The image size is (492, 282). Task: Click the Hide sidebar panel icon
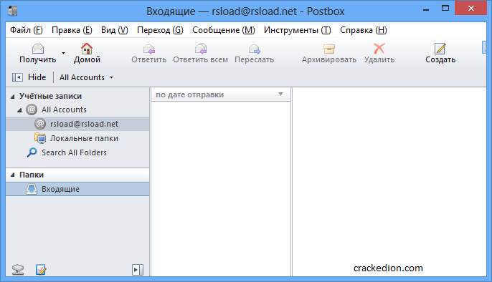coord(17,77)
